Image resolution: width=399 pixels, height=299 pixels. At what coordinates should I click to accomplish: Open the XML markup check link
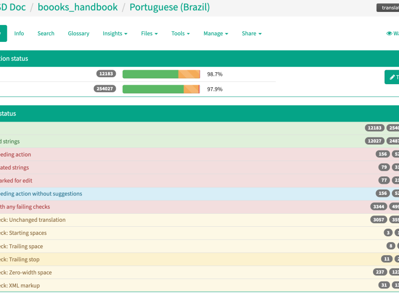20,286
